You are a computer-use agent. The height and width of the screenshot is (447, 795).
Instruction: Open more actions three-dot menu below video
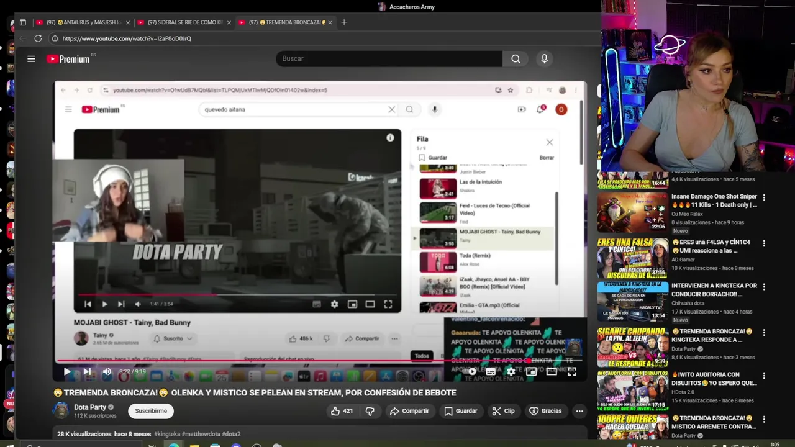[x=579, y=411]
